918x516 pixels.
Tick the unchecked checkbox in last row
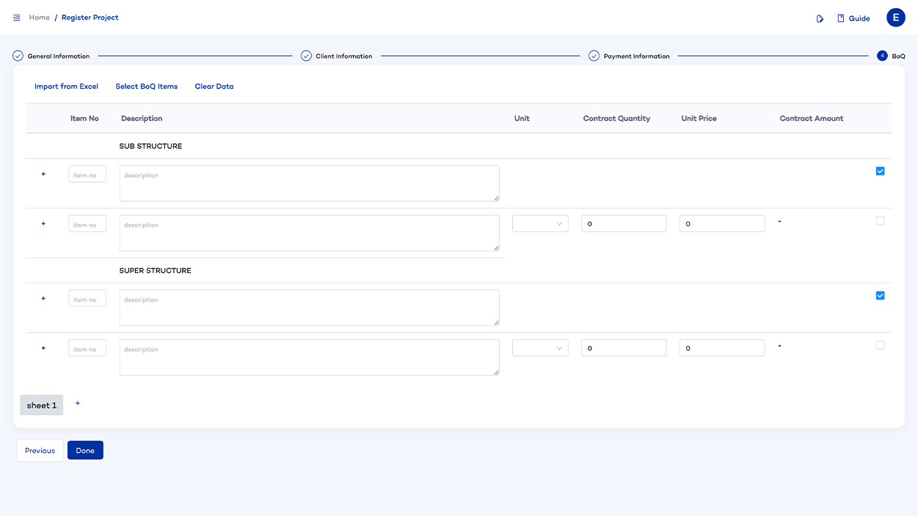(880, 345)
